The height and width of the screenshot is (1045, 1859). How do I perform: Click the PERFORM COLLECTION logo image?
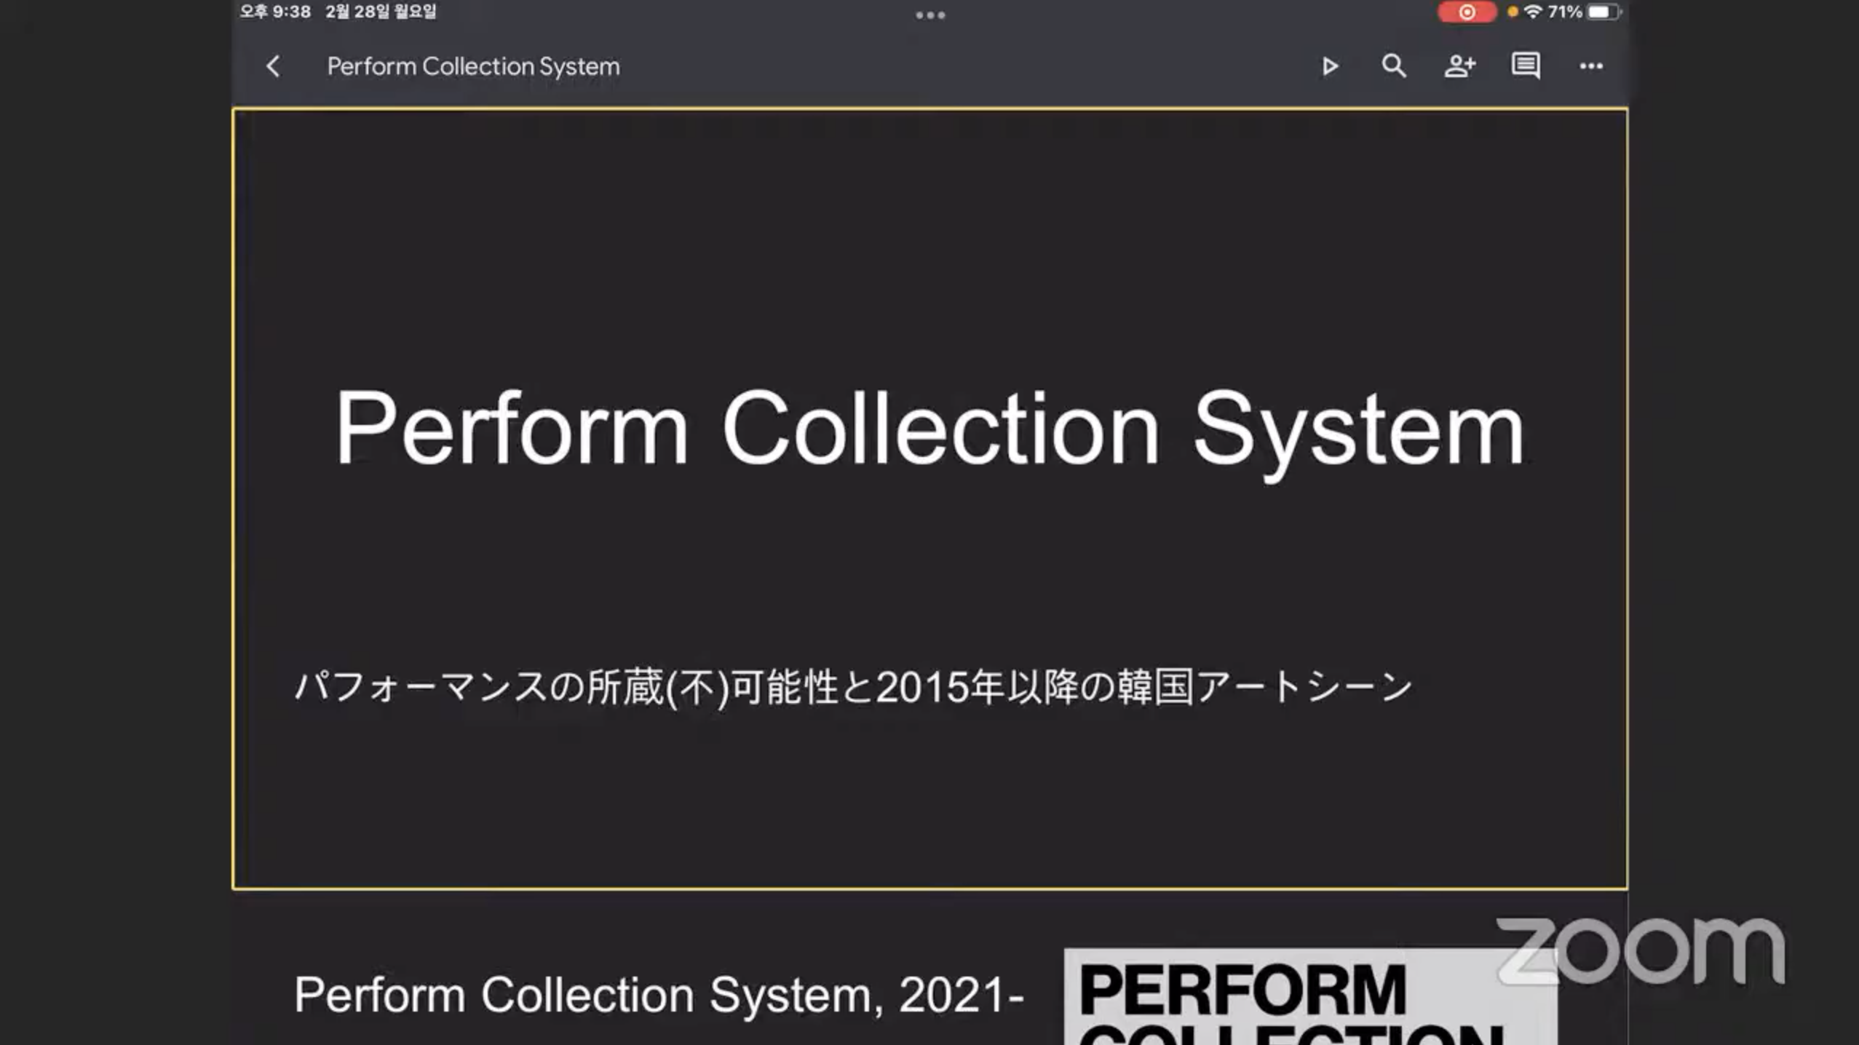1310,997
